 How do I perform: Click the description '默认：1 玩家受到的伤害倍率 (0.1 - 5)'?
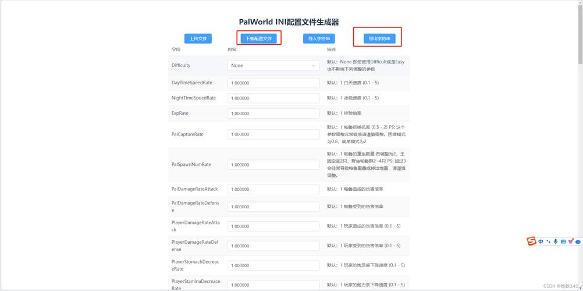(x=364, y=246)
